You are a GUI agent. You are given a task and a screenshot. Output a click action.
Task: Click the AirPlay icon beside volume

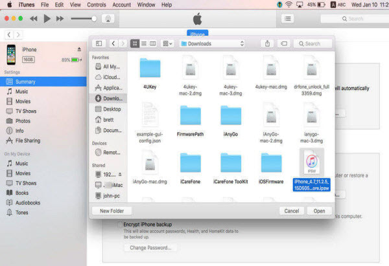108,19
